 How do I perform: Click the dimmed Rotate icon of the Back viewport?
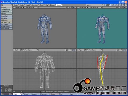pyautogui.click(x=69, y=50)
